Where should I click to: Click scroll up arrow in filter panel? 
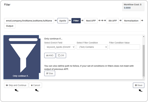point(144,37)
